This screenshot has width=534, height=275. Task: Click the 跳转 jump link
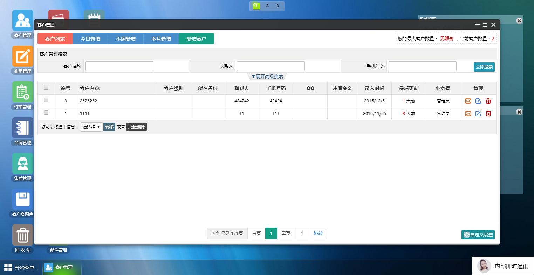[318, 233]
